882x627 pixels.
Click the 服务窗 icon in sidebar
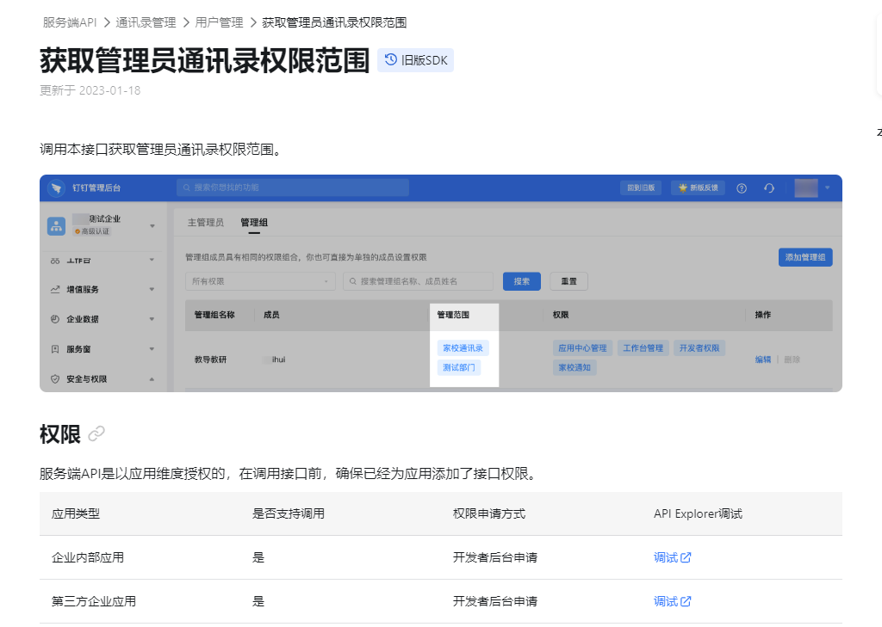(55, 349)
